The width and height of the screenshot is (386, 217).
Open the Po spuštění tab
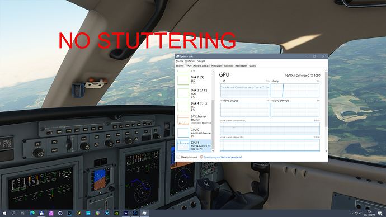coord(216,66)
